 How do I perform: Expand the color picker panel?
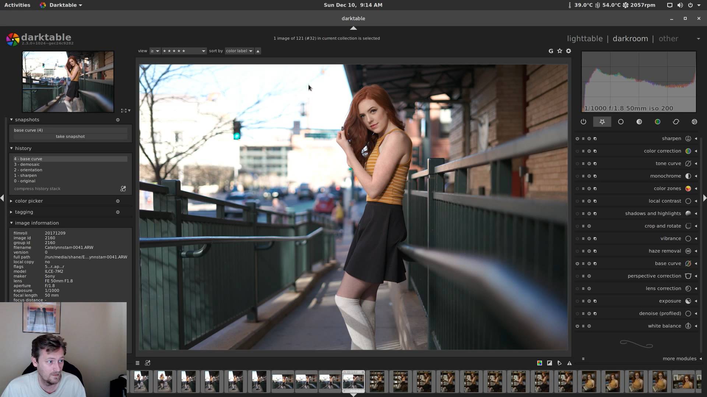[29, 201]
